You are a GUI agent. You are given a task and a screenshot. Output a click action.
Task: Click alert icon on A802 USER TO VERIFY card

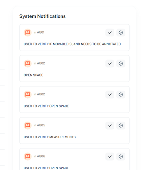click(28, 95)
